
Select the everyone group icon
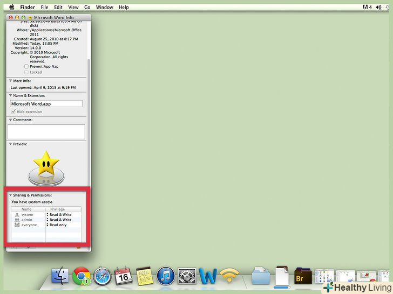(17, 225)
